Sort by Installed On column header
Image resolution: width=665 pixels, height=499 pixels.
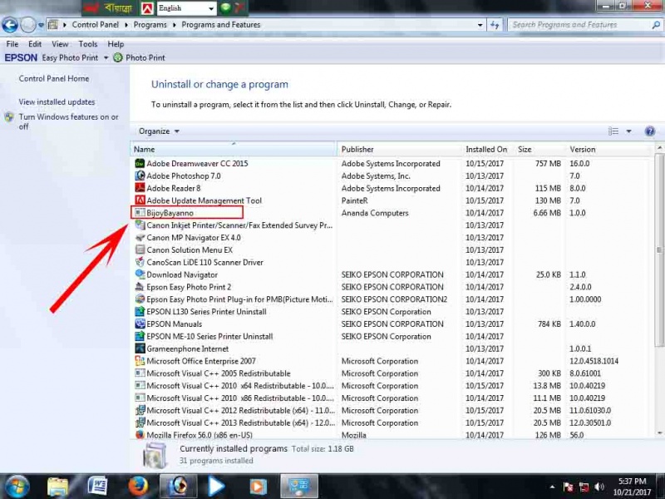click(487, 150)
